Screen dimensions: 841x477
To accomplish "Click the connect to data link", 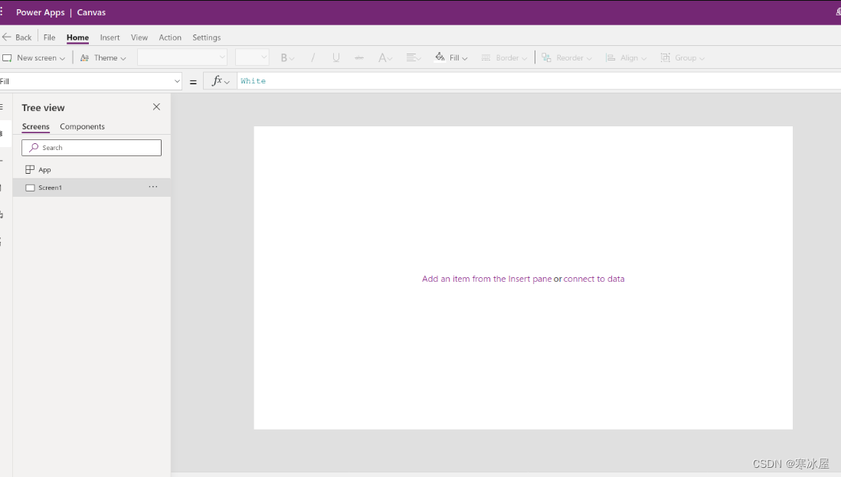I will [x=594, y=279].
